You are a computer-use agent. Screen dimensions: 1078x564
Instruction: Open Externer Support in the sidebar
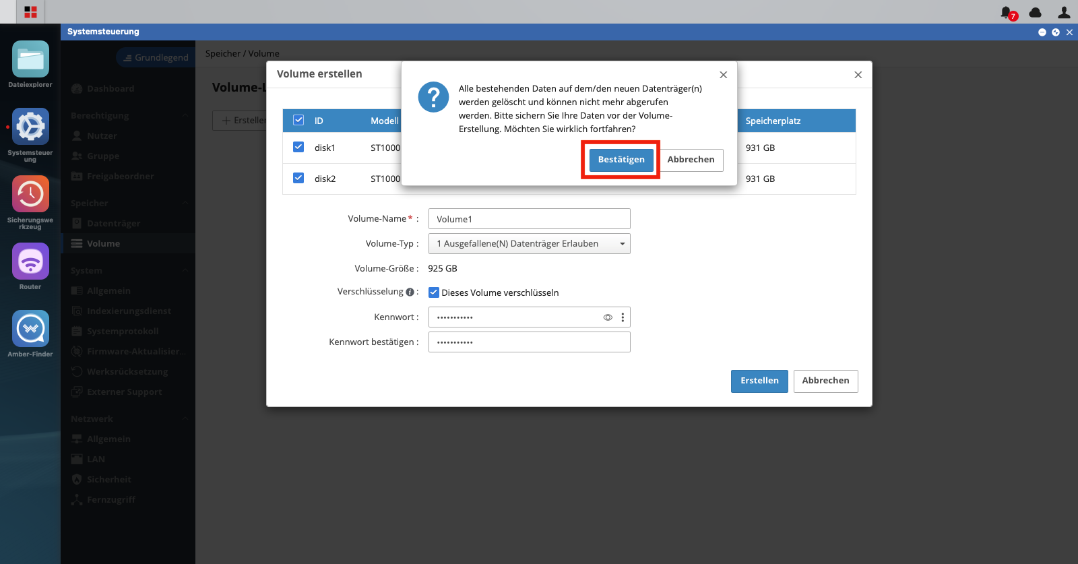point(128,391)
